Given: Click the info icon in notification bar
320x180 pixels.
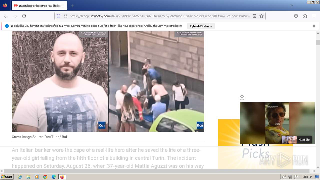Looking at the screenshot, I should point(7,26).
